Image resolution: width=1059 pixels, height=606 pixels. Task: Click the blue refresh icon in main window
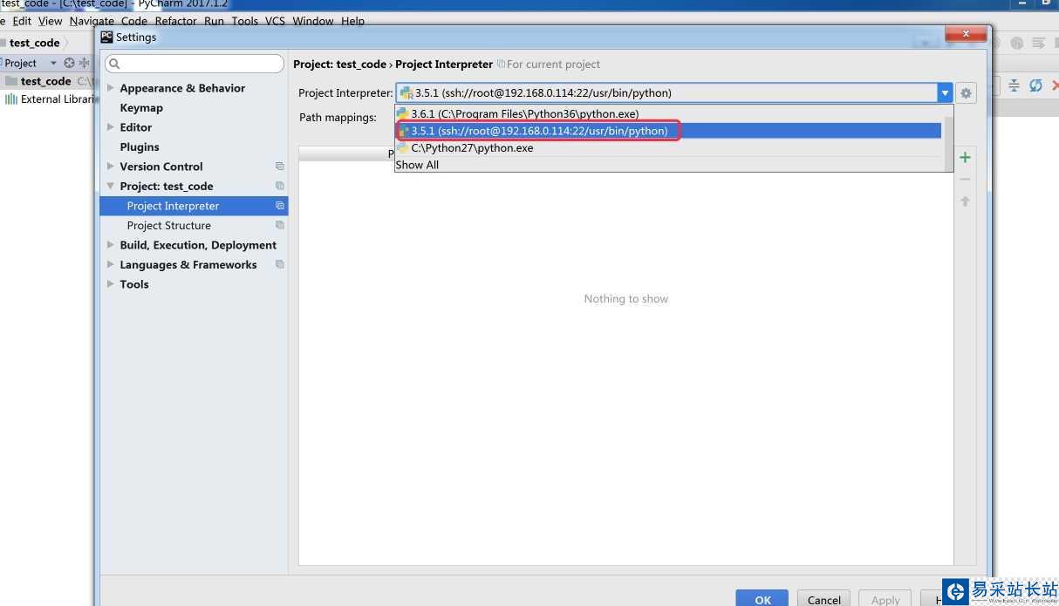[x=1035, y=85]
